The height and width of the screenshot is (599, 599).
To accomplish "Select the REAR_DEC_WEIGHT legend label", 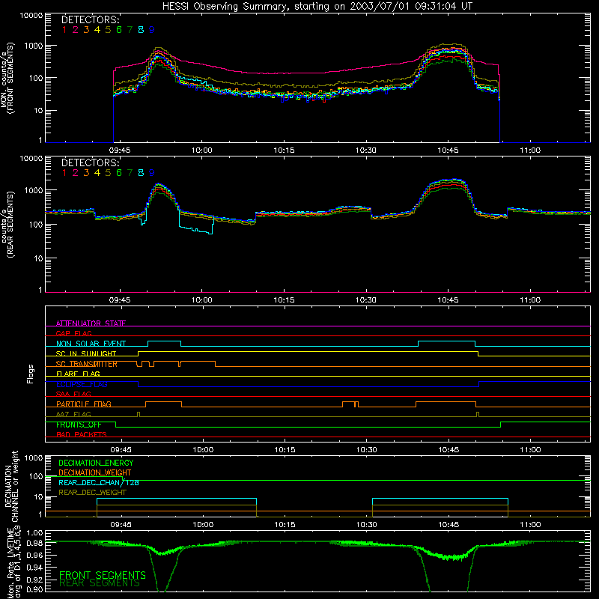I will click(x=92, y=493).
